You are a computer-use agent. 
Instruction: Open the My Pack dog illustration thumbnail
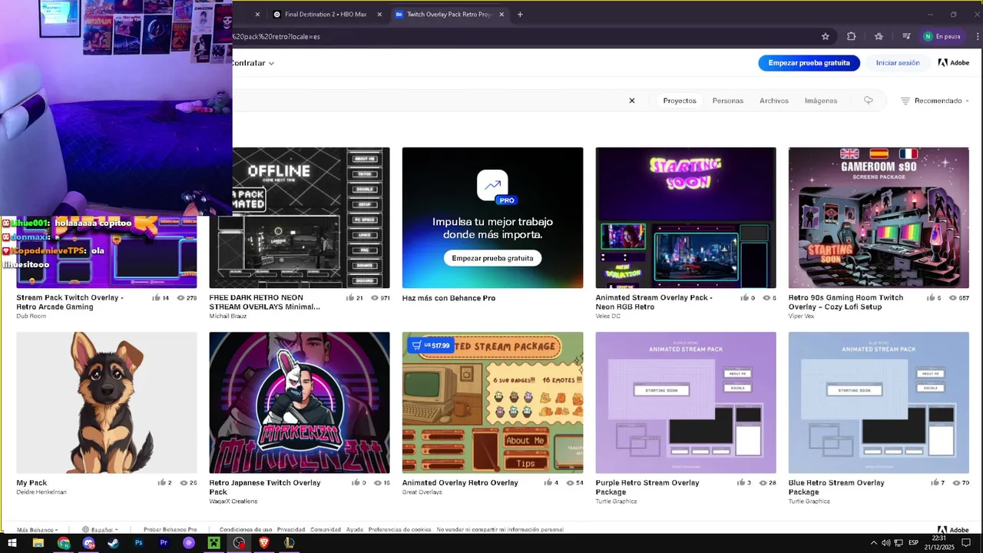pos(107,402)
